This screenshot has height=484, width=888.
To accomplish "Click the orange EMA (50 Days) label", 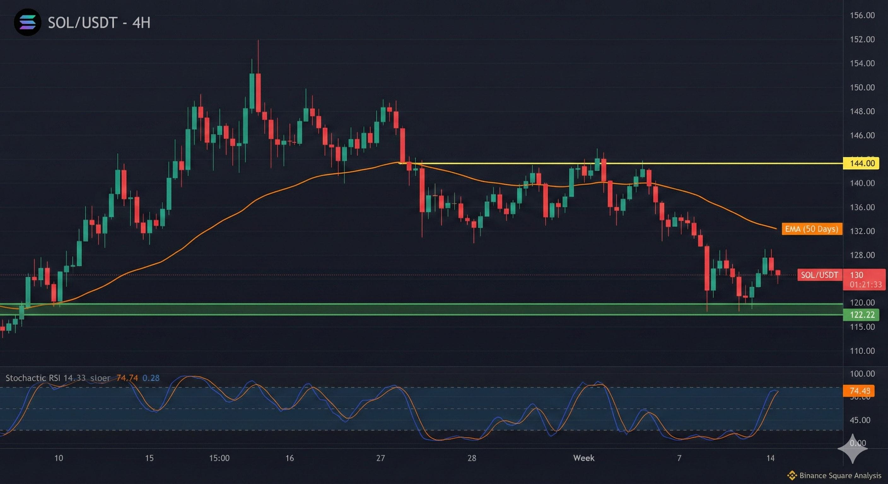I will click(x=811, y=229).
